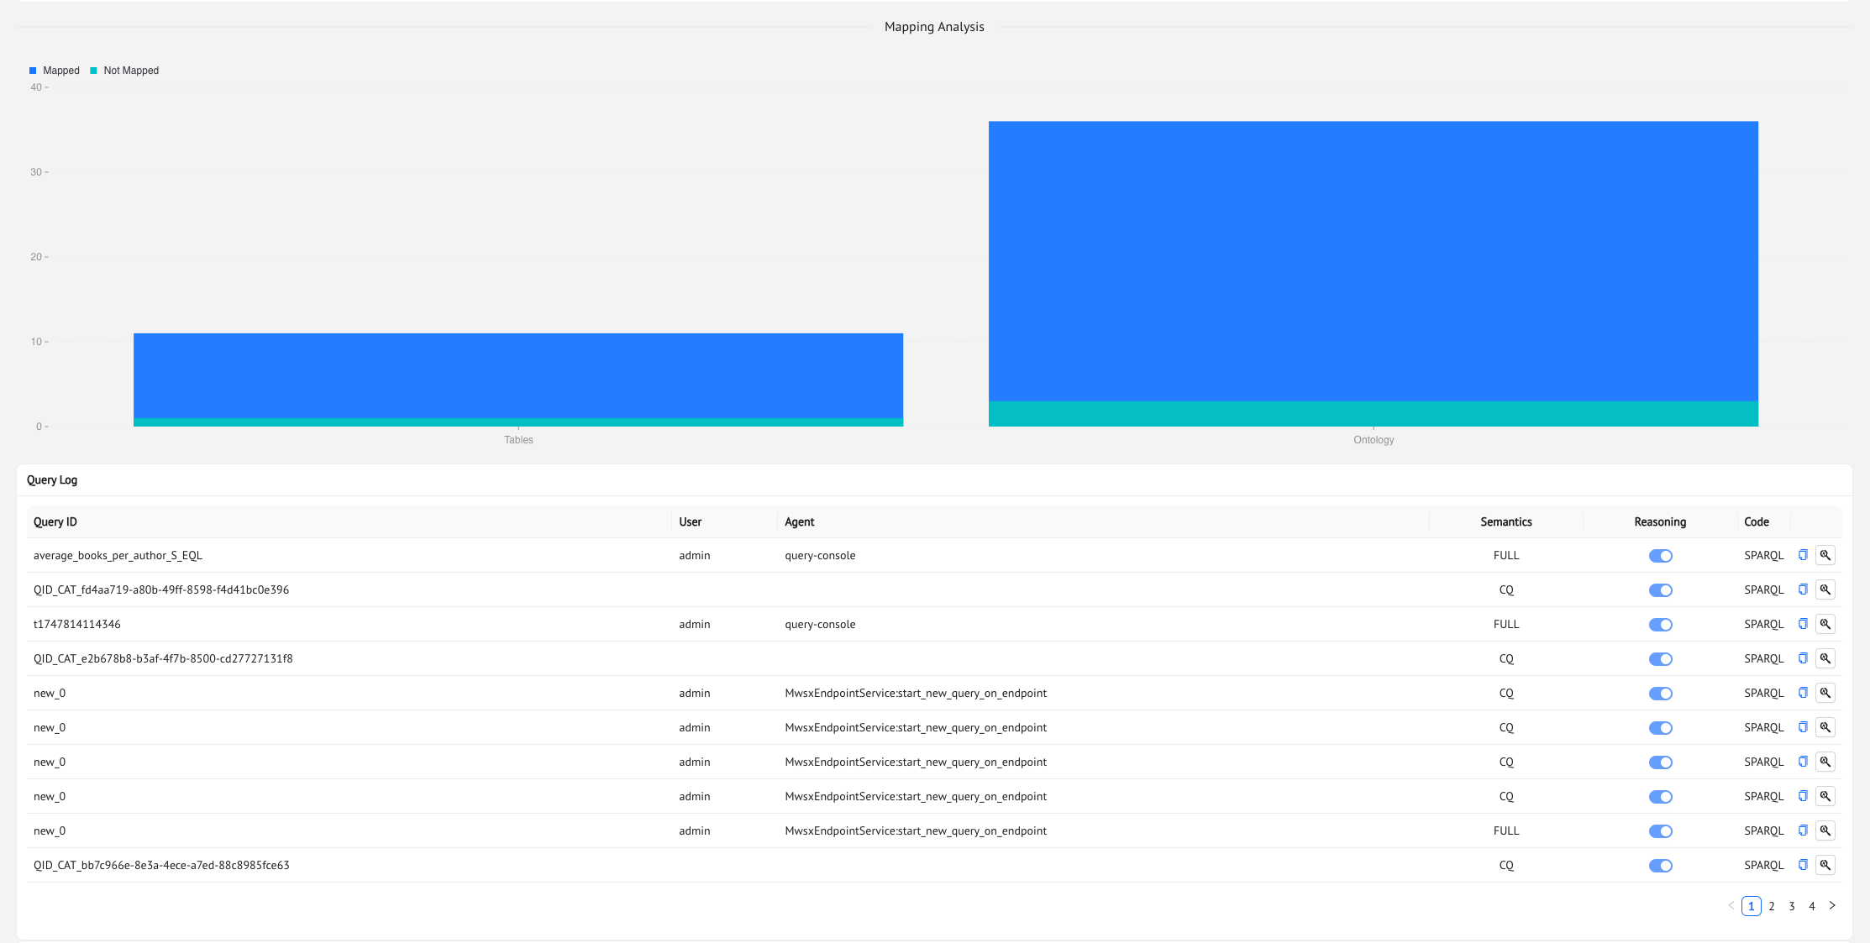
Task: Toggle Reasoning for the QID_CAT_bb7c966e query
Action: [x=1661, y=865]
